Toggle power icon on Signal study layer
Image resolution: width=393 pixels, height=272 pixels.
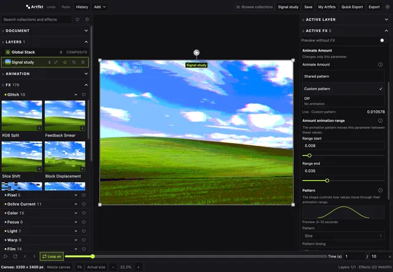tap(65, 62)
